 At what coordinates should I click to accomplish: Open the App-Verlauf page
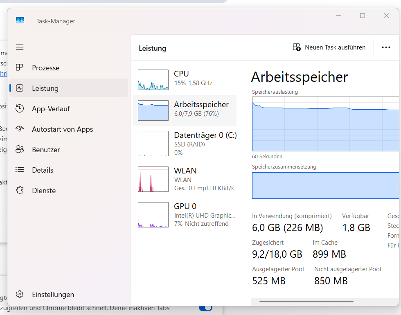click(x=69, y=109)
